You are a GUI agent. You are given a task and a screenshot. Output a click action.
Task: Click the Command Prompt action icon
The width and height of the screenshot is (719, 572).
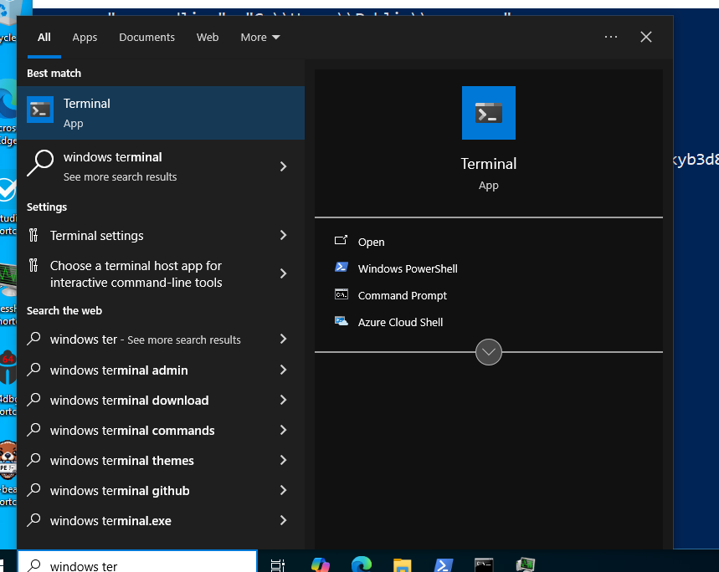(342, 294)
